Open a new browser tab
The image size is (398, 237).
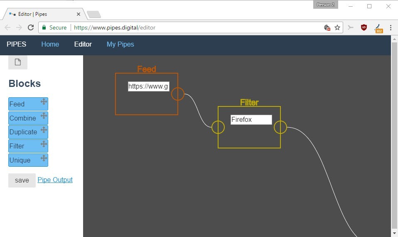coord(94,15)
